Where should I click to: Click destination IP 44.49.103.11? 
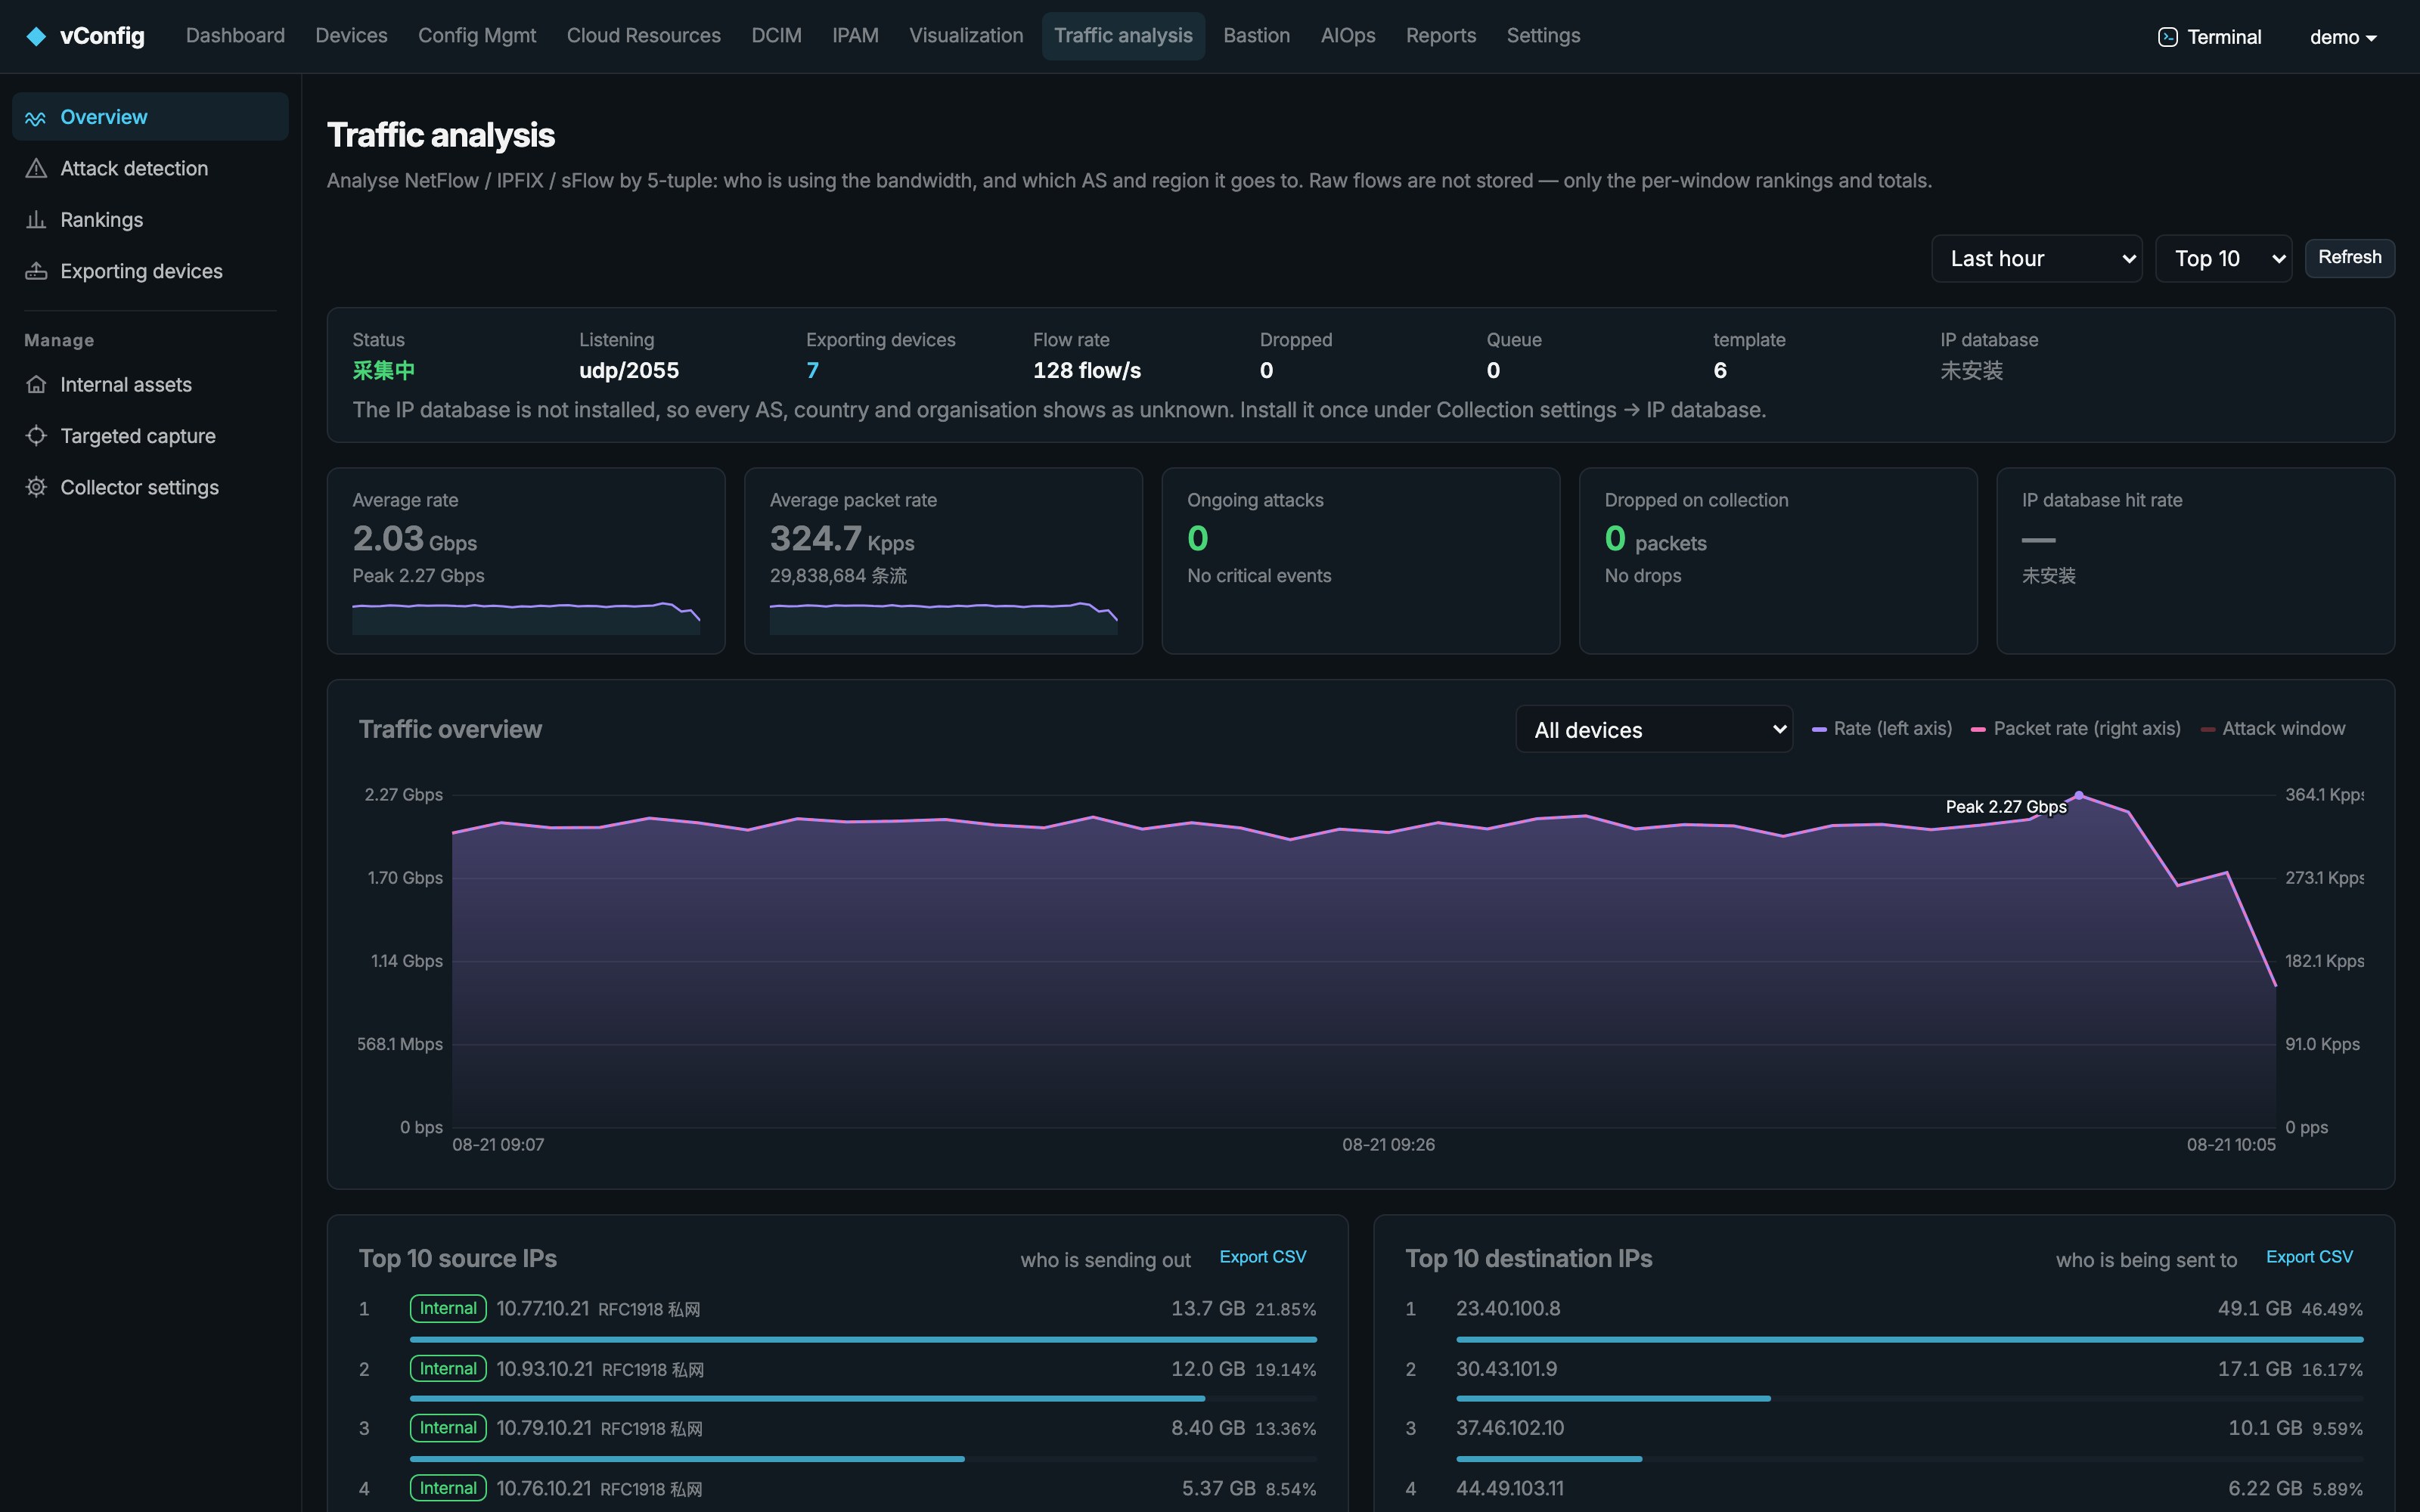[x=1510, y=1488]
